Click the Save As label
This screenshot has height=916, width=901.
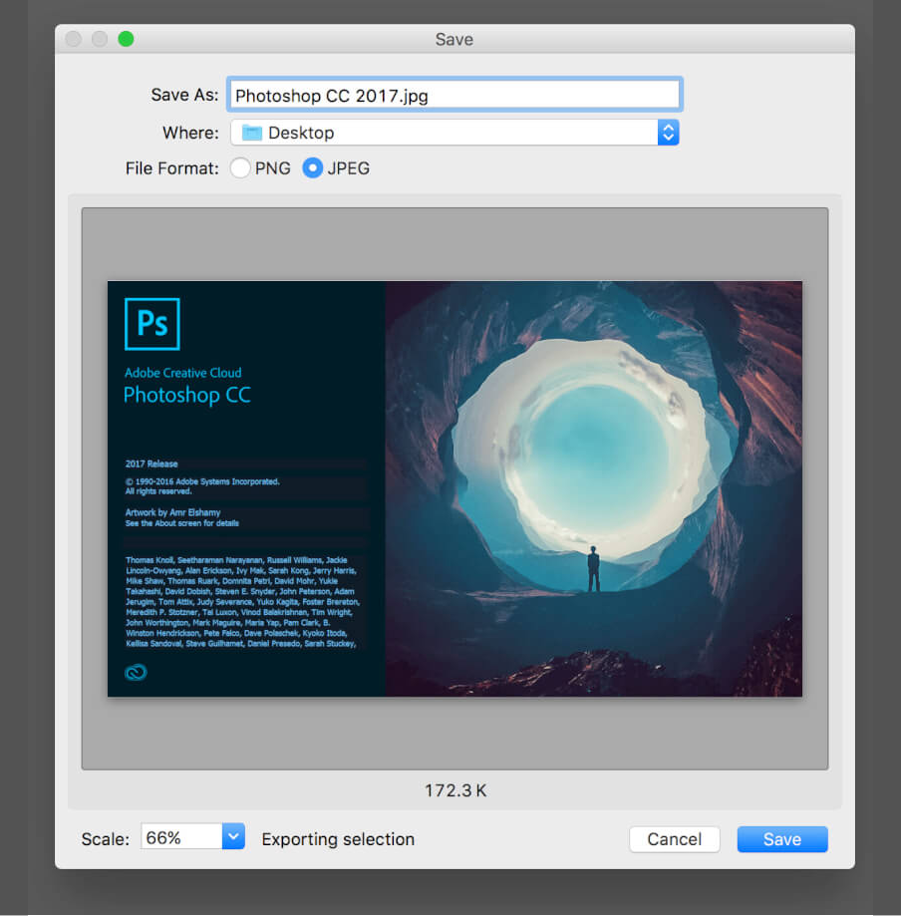184,95
